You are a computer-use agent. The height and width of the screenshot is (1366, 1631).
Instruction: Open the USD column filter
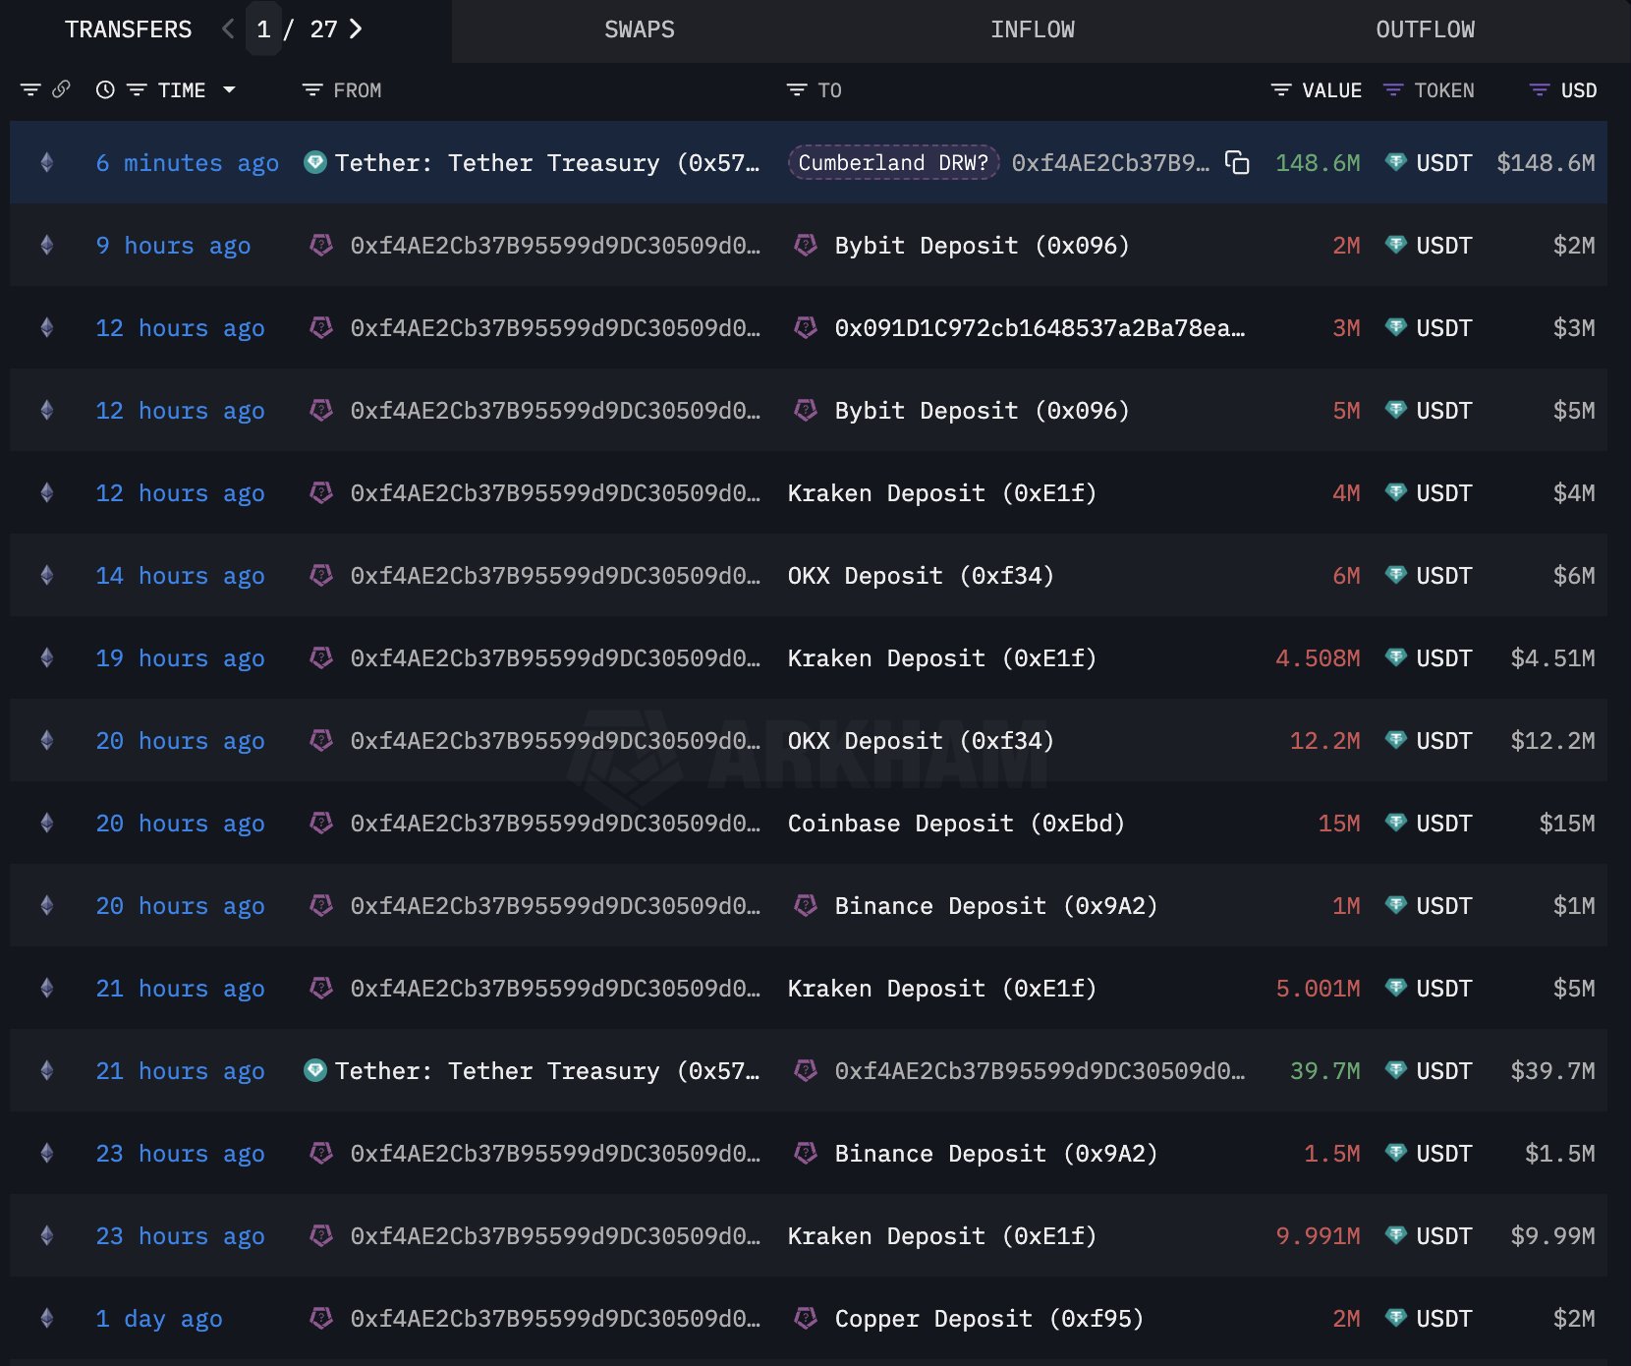1540,89
